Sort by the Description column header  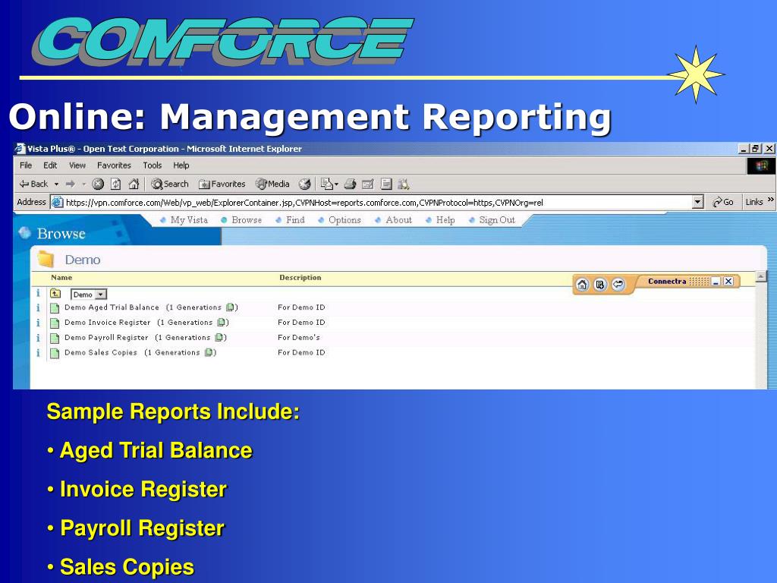[x=300, y=278]
